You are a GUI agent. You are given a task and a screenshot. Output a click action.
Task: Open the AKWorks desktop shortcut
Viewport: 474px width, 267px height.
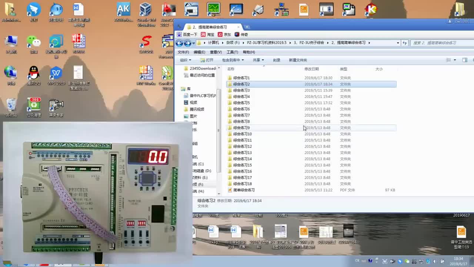click(123, 12)
